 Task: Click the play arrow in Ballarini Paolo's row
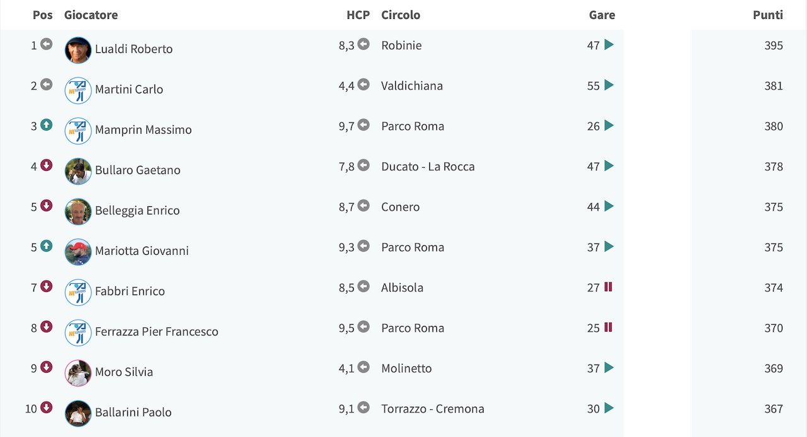[609, 408]
